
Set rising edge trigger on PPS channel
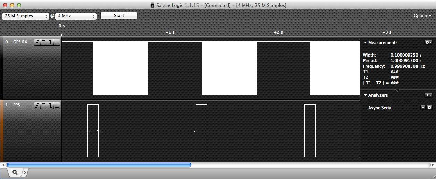tap(37, 105)
